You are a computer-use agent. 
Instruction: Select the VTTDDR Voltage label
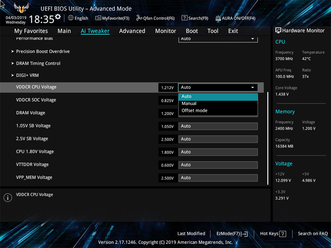point(32,164)
